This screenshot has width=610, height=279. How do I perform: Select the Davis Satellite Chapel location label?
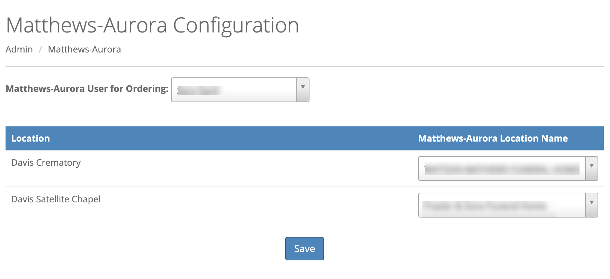click(56, 199)
